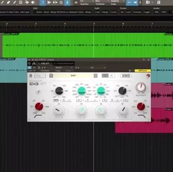Click gain knob under black low band
173x172 pixels.
tap(59, 111)
